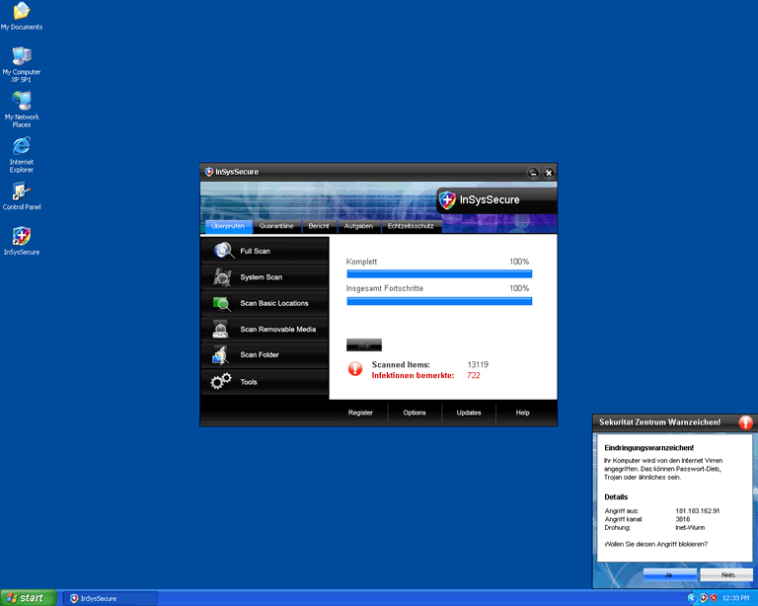The height and width of the screenshot is (606, 758).
Task: Click the Scan Folder icon
Action: click(x=220, y=355)
